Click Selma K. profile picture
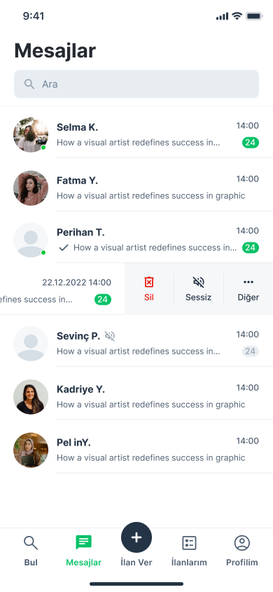This screenshot has width=273, height=592. pos(31,135)
